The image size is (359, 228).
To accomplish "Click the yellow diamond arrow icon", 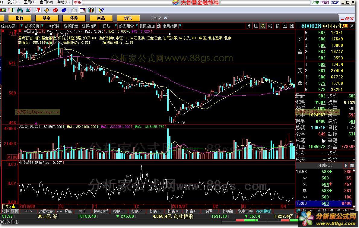I will coord(47,10).
